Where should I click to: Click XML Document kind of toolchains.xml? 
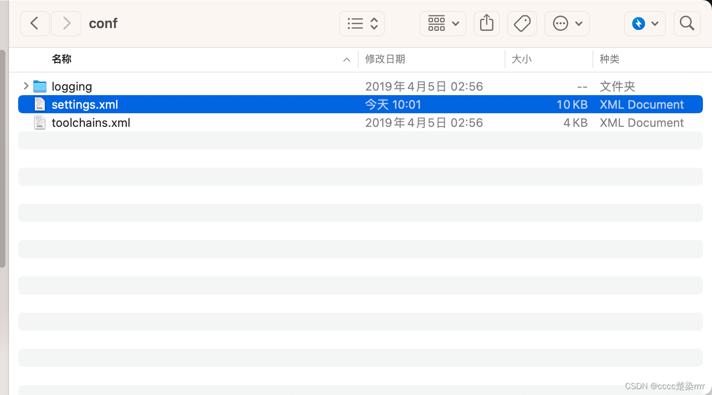point(642,122)
